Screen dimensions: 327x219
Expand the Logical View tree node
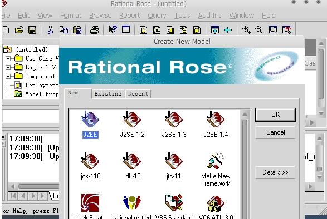(x=8, y=67)
